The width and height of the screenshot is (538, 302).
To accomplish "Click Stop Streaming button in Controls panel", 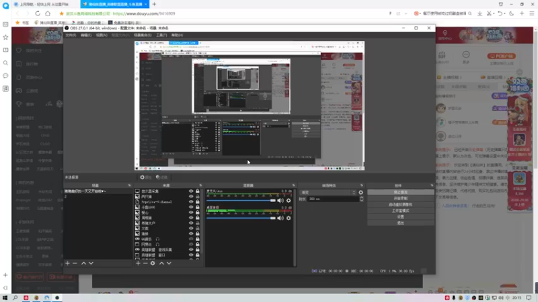I will pos(400,192).
